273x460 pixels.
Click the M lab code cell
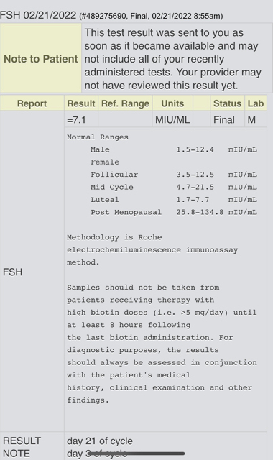point(251,120)
